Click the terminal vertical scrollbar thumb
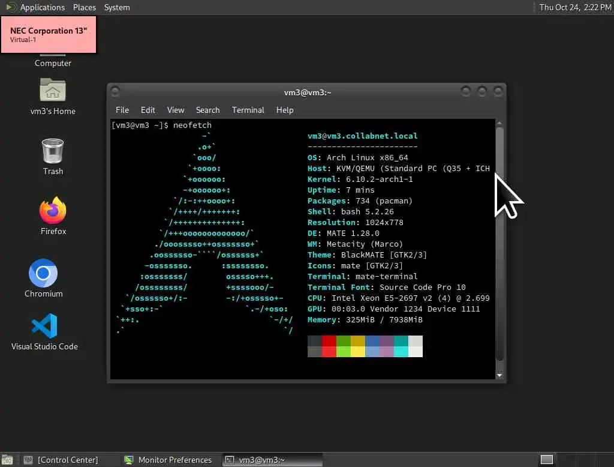The width and height of the screenshot is (614, 467). tap(499, 243)
